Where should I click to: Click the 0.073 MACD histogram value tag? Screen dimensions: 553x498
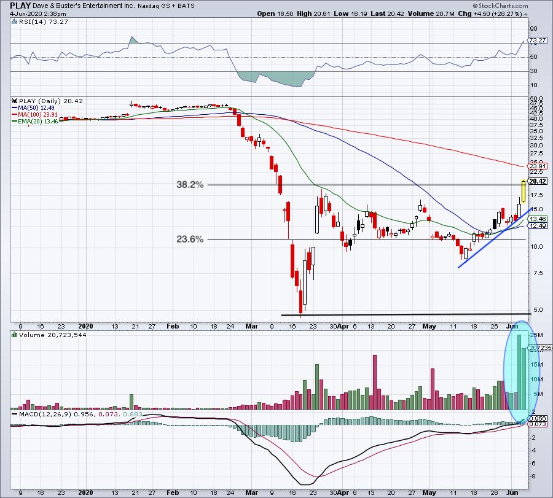[x=537, y=424]
